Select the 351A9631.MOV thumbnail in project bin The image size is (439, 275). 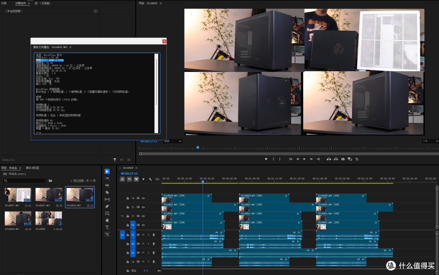pos(49,195)
